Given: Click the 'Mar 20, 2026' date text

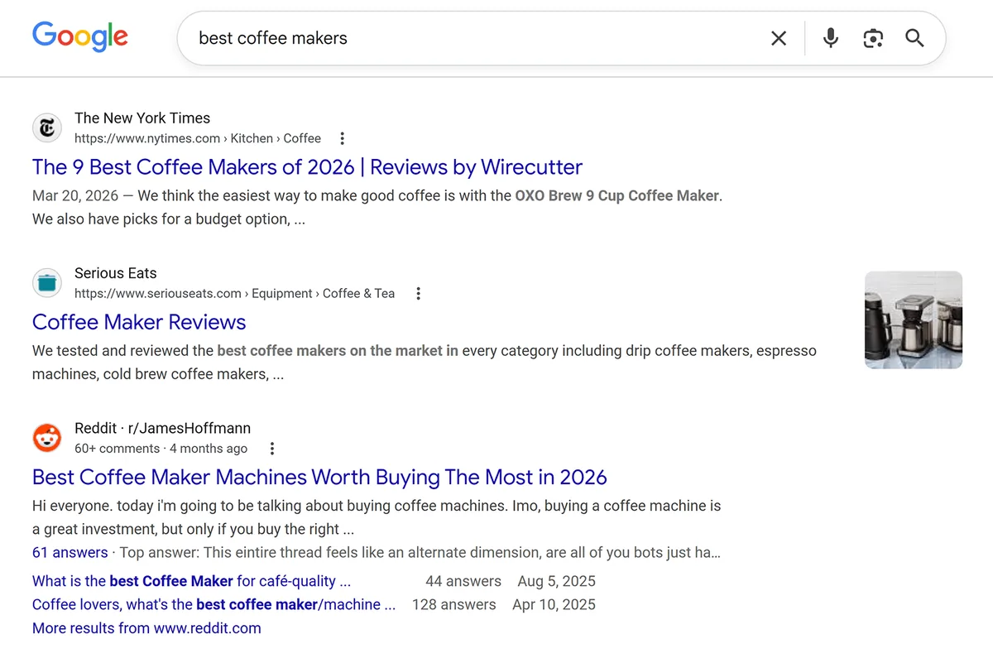Looking at the screenshot, I should click(x=75, y=196).
